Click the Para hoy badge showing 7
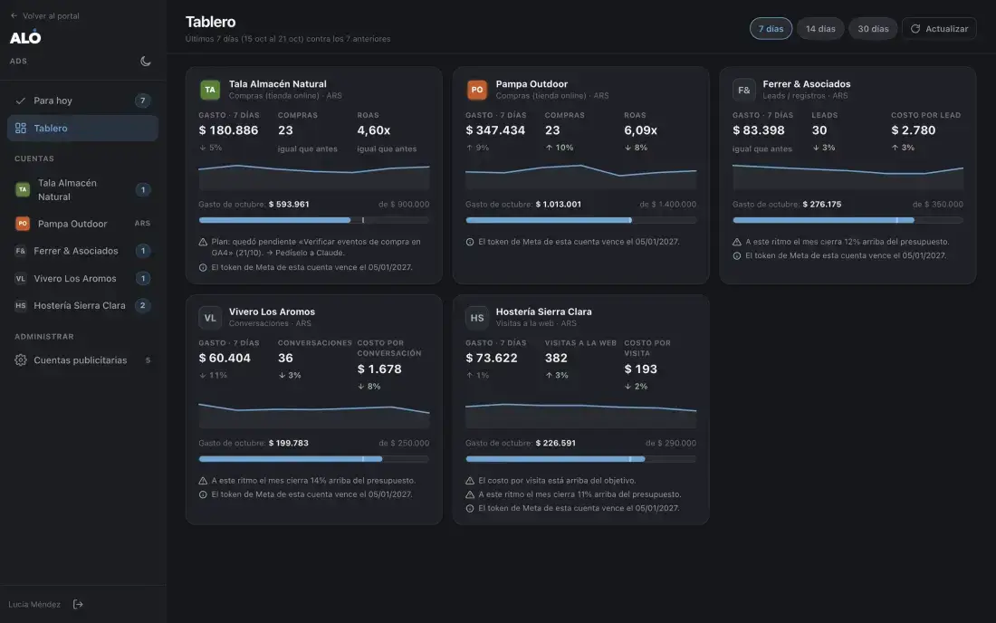The width and height of the screenshot is (996, 623). (143, 101)
